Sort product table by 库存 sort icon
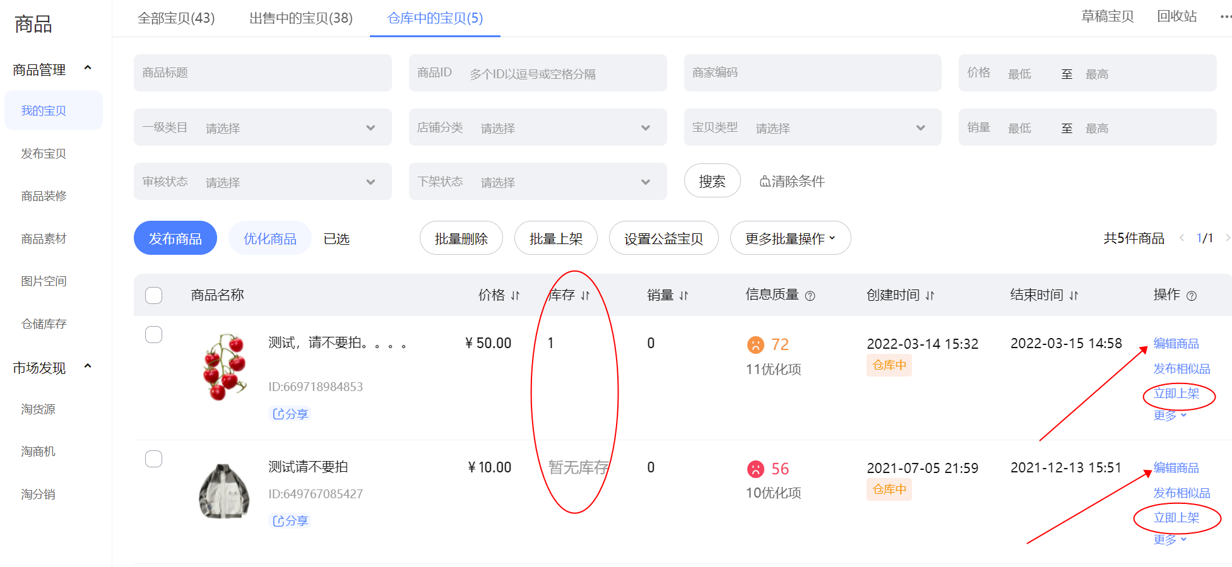This screenshot has height=567, width=1232. (x=585, y=295)
